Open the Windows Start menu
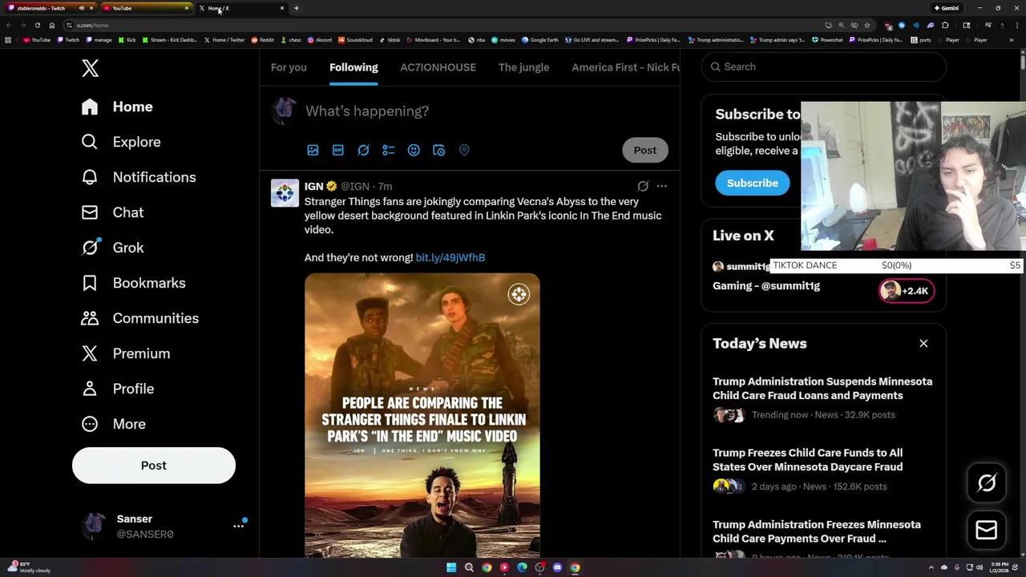 [451, 567]
